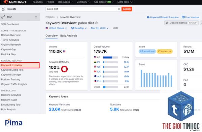Open SEO Dashboard in sidebar
Screen dimensions: 202x132
pos(10,24)
